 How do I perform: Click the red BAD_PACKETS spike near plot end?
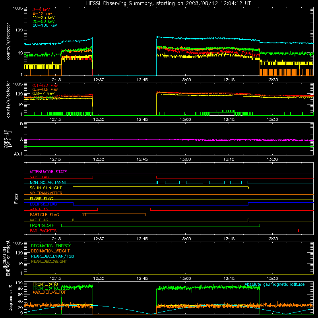[x=299, y=231]
